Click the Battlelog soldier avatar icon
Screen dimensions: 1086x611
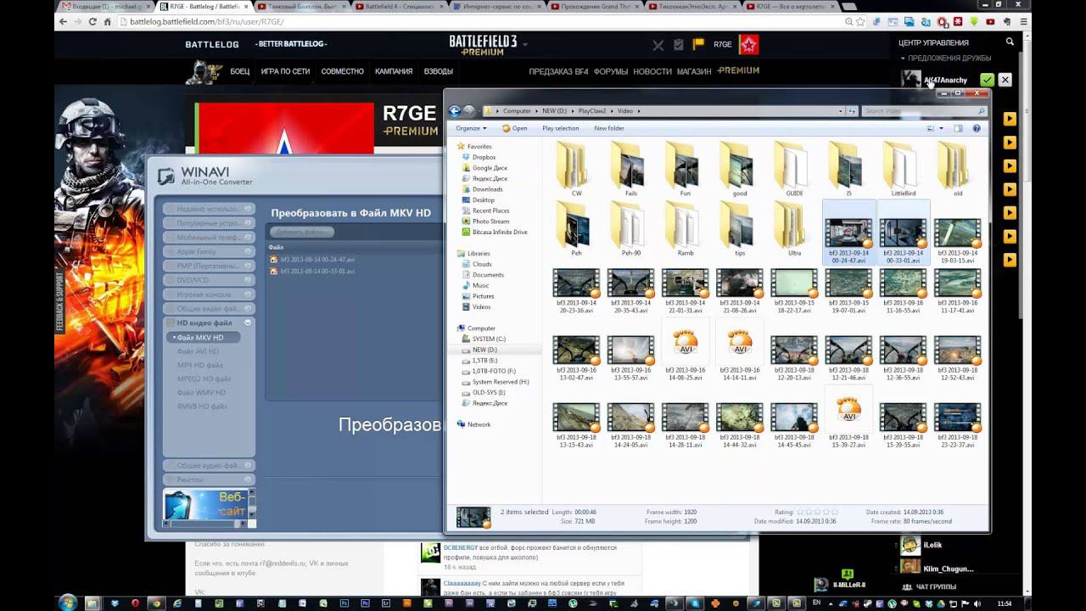click(204, 72)
